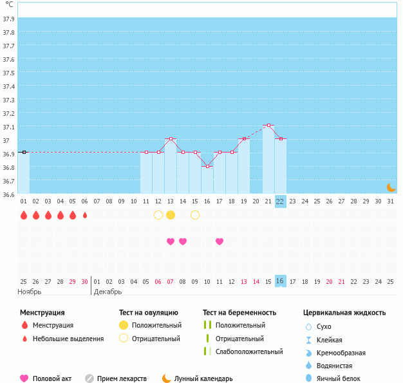Click the egg white fluid legend icon
Viewport: 403px width, 383px height.
click(308, 378)
